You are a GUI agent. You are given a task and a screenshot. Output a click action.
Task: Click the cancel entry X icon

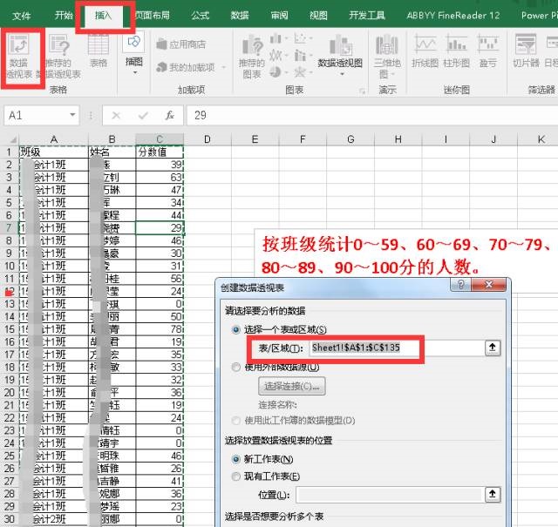[116, 115]
